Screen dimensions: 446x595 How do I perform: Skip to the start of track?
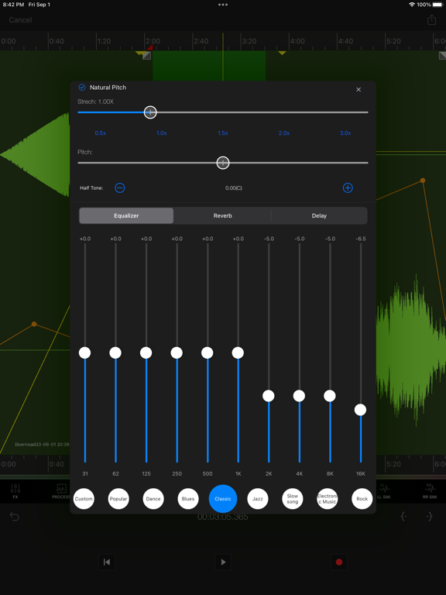pyautogui.click(x=107, y=562)
